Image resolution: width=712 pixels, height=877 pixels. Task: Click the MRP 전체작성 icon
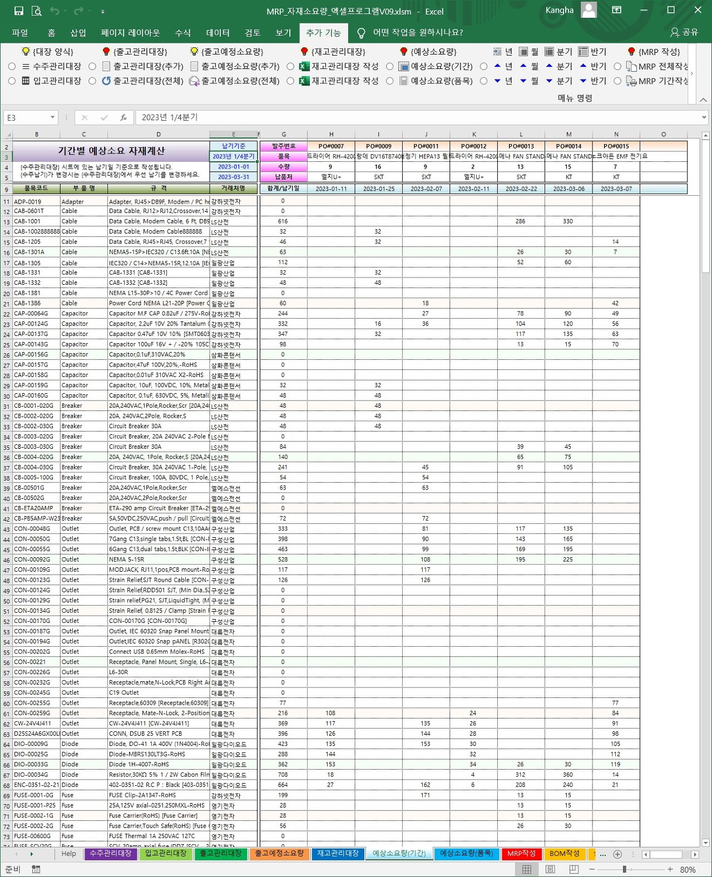pyautogui.click(x=631, y=66)
